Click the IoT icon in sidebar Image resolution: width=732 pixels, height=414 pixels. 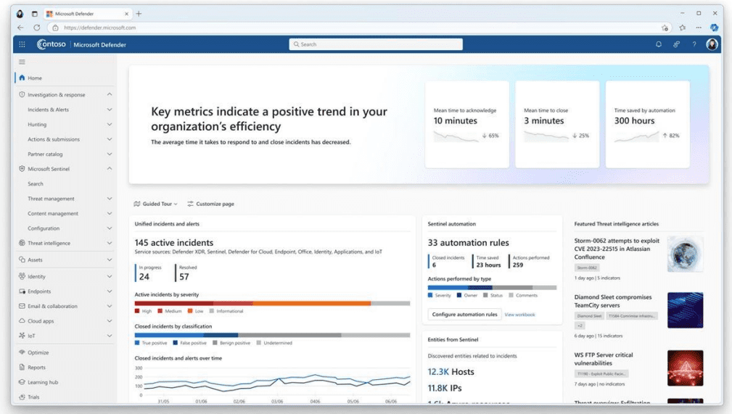pos(22,336)
